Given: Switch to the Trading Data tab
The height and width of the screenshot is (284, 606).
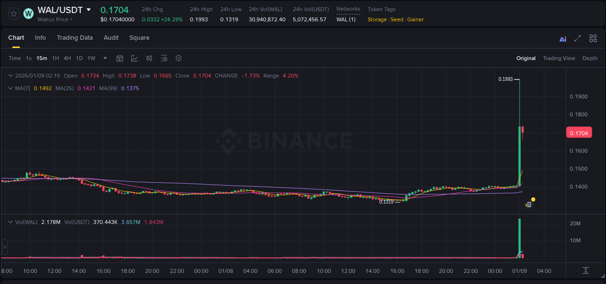Looking at the screenshot, I should (75, 38).
